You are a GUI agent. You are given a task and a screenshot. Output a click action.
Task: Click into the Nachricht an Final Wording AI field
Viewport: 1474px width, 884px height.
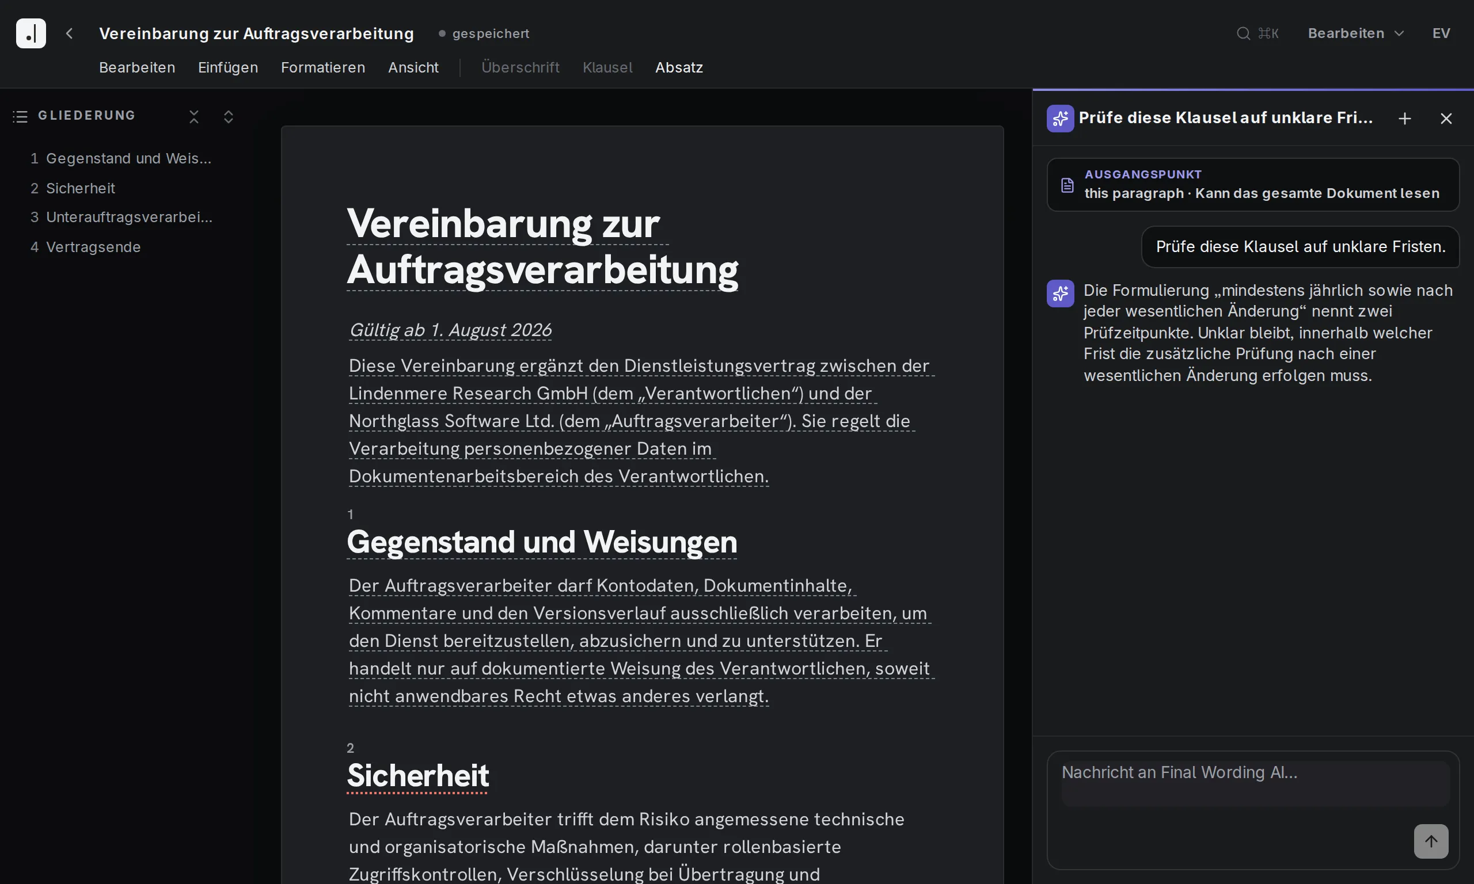pos(1255,783)
